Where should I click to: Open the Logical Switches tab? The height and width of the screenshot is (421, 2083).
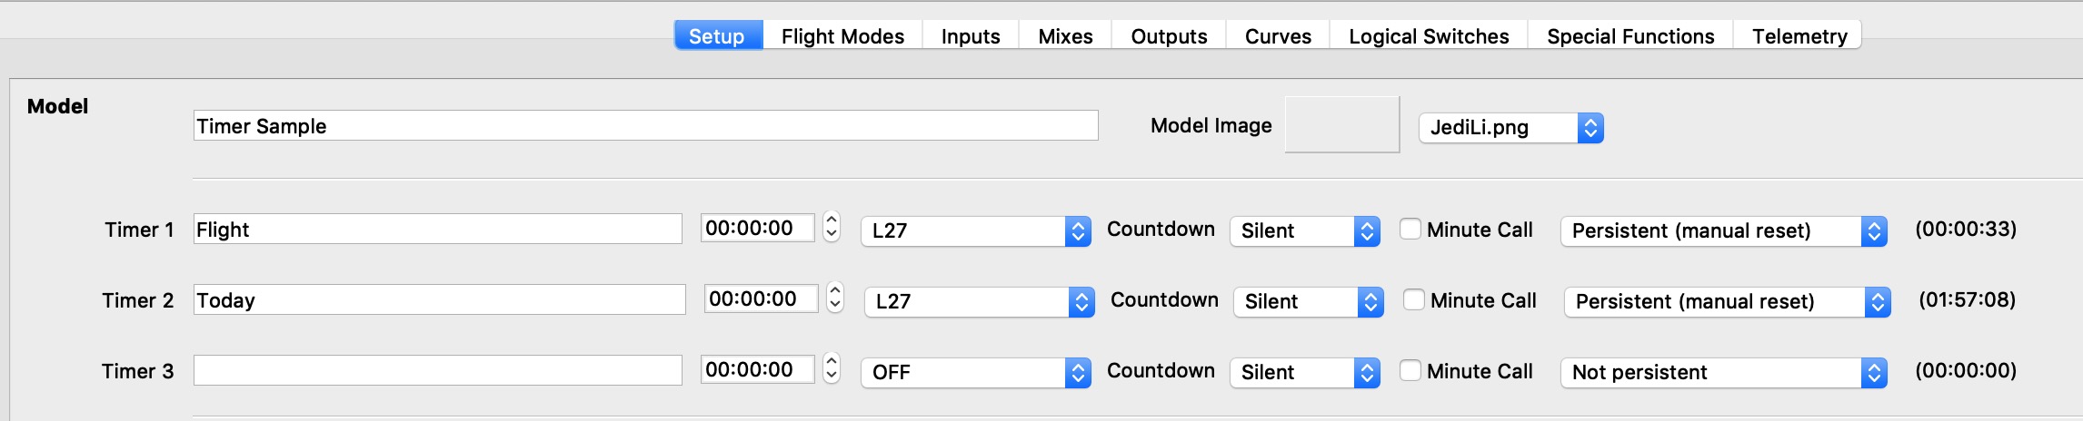pos(1429,36)
